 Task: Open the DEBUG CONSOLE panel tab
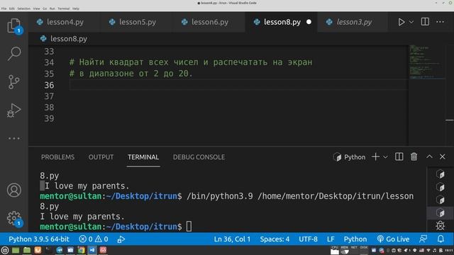pyautogui.click(x=199, y=157)
